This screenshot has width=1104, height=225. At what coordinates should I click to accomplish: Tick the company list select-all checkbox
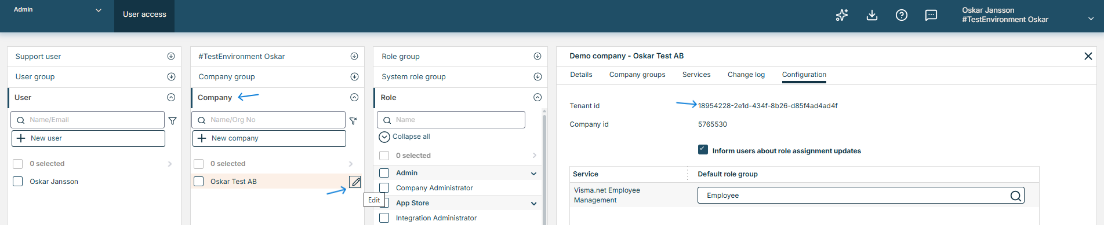coord(199,164)
